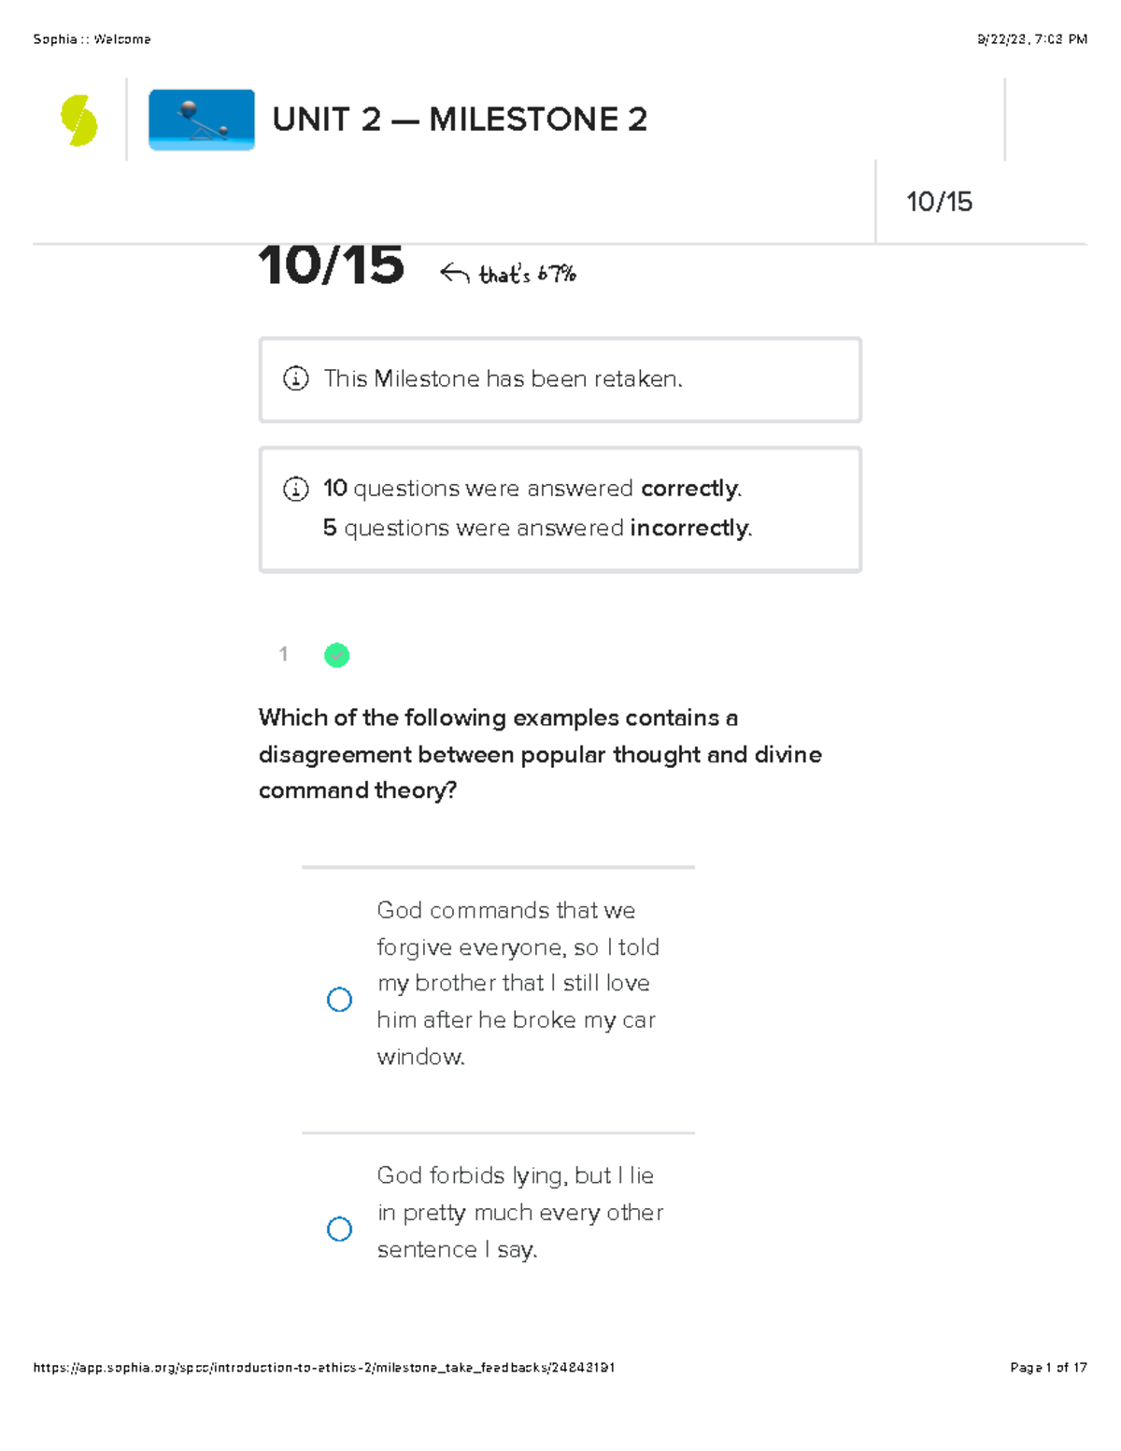This screenshot has width=1121, height=1451.
Task: Click the 'Page 1 of 17' footer indicator
Action: (x=1048, y=1367)
